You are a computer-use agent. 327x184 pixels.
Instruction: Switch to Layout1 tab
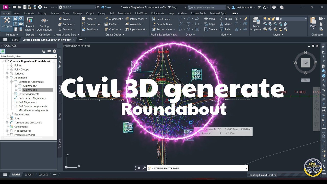(x=29, y=175)
